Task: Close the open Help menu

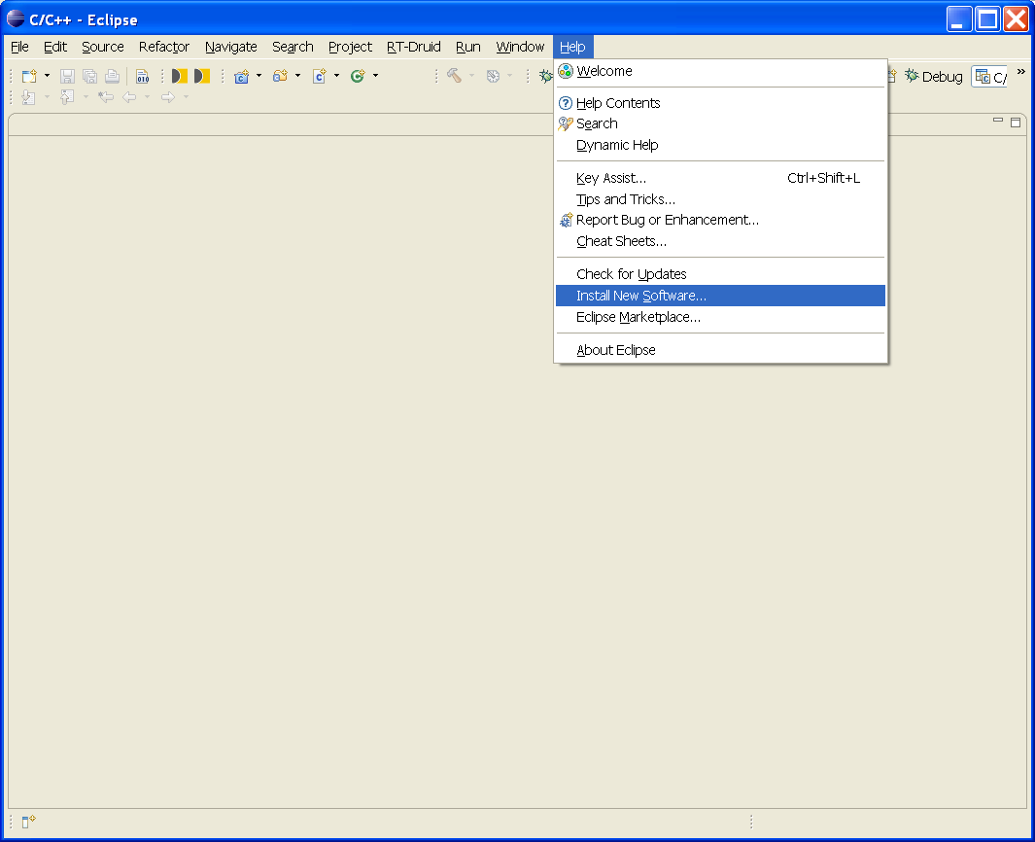Action: coord(573,47)
